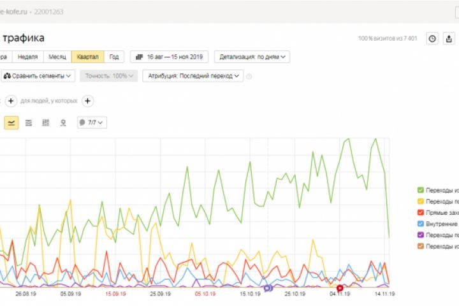
Task: Switch to column chart view icon
Action: click(x=45, y=122)
